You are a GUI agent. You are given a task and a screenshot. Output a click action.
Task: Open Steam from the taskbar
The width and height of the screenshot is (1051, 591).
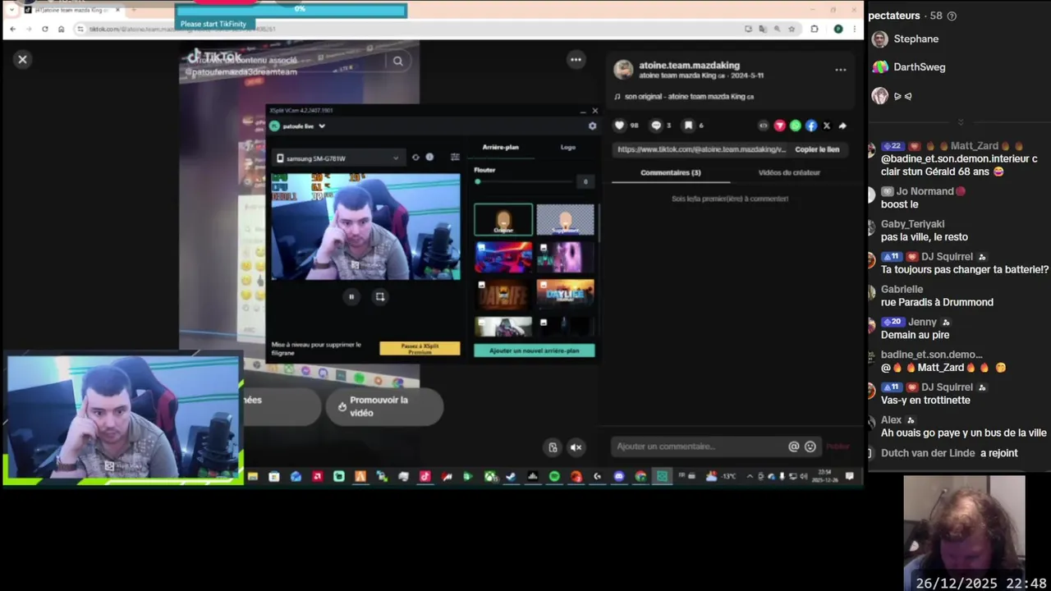point(511,476)
